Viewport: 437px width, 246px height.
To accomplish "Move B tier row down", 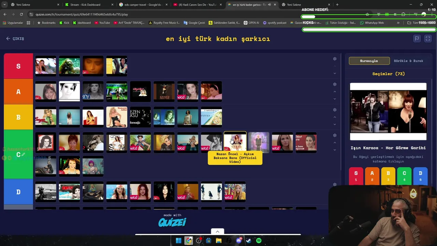I will (335, 124).
